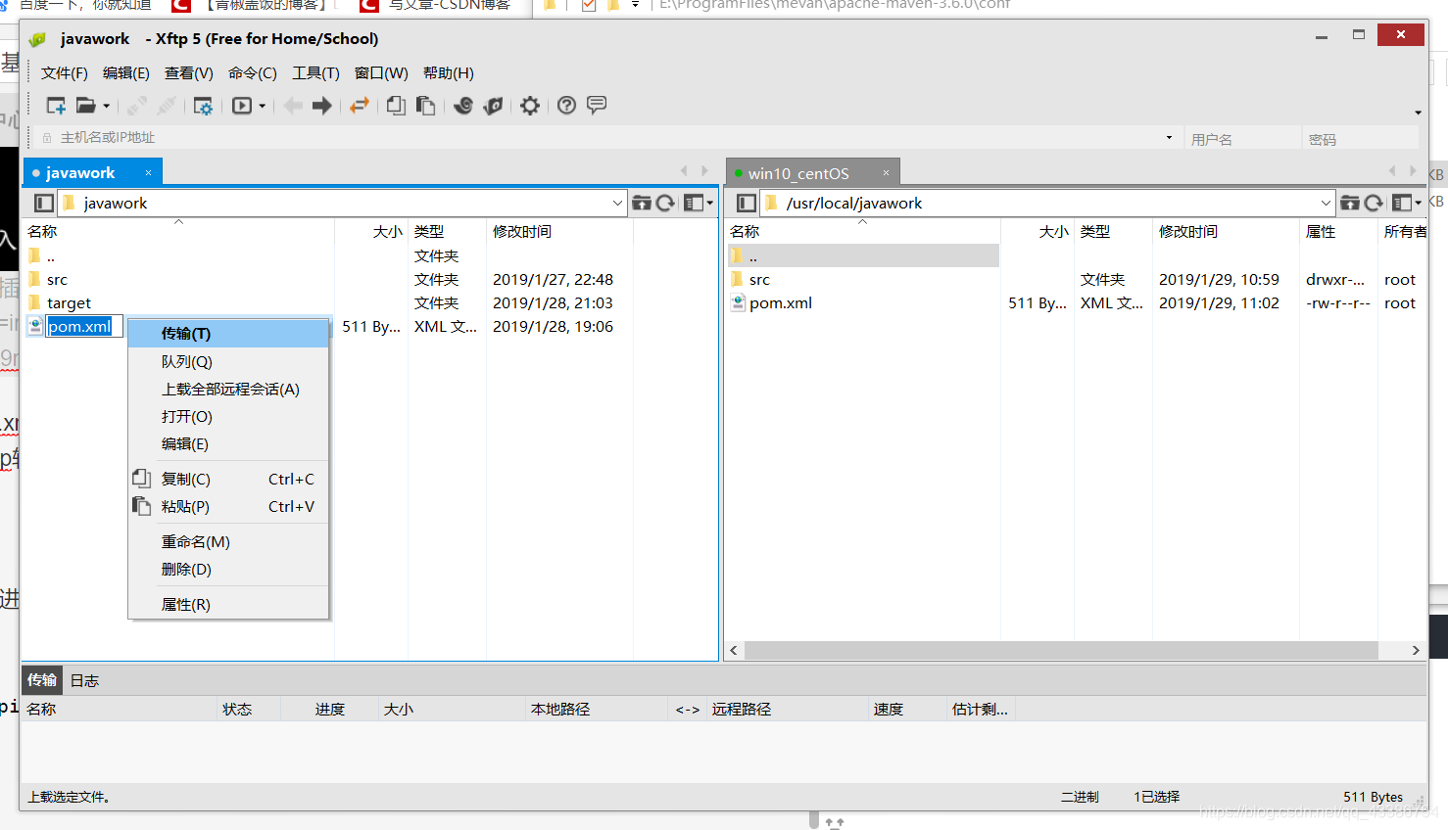This screenshot has height=830, width=1448.
Task: Click the orange synchronize arrows icon
Action: point(360,106)
